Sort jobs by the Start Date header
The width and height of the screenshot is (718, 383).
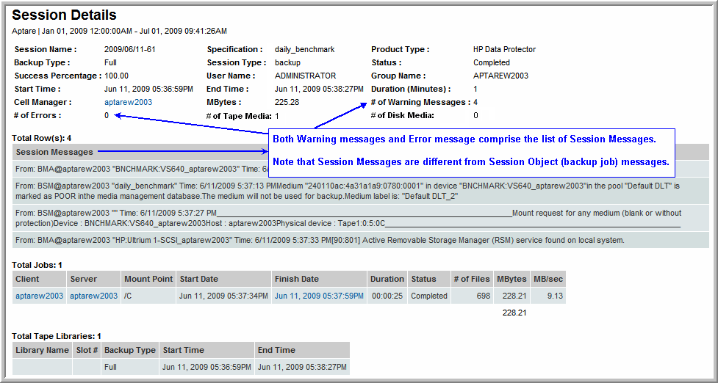(198, 279)
